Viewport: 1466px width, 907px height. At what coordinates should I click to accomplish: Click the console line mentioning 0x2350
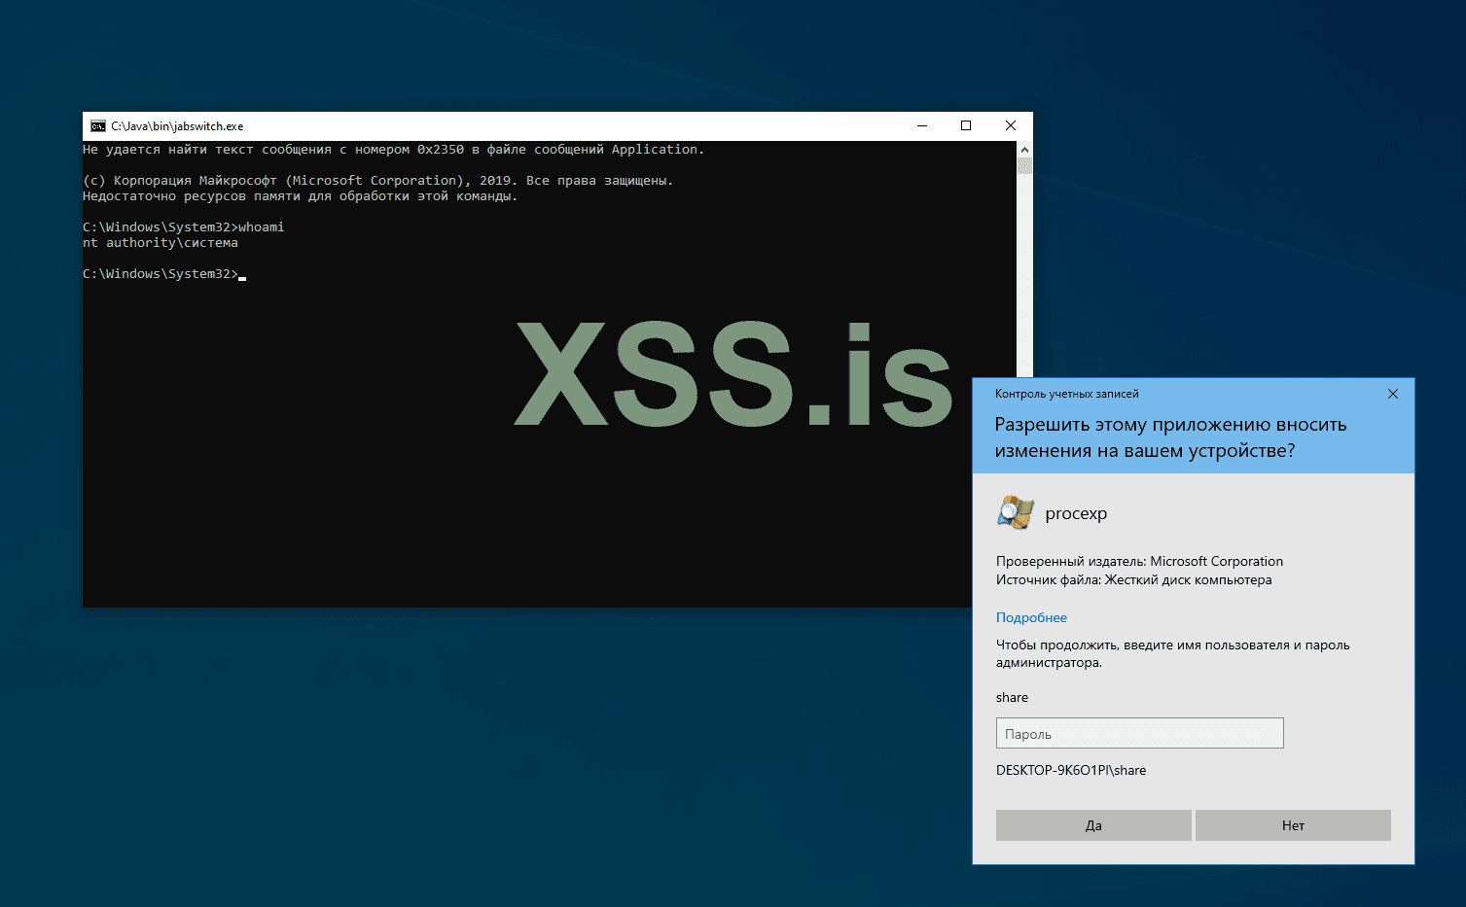click(x=394, y=150)
